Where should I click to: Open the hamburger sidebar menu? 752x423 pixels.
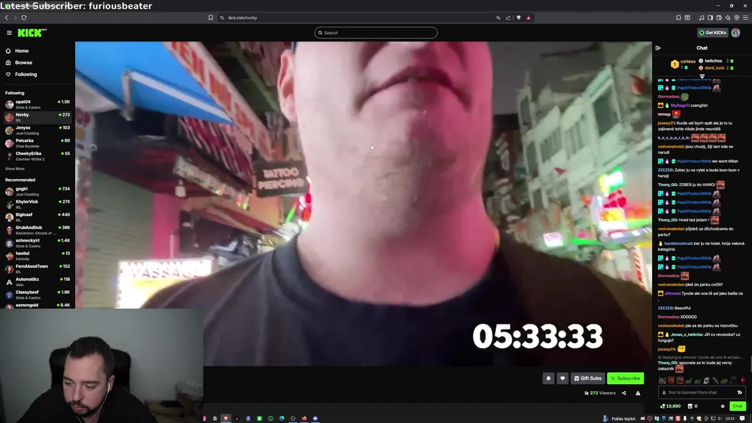click(9, 33)
